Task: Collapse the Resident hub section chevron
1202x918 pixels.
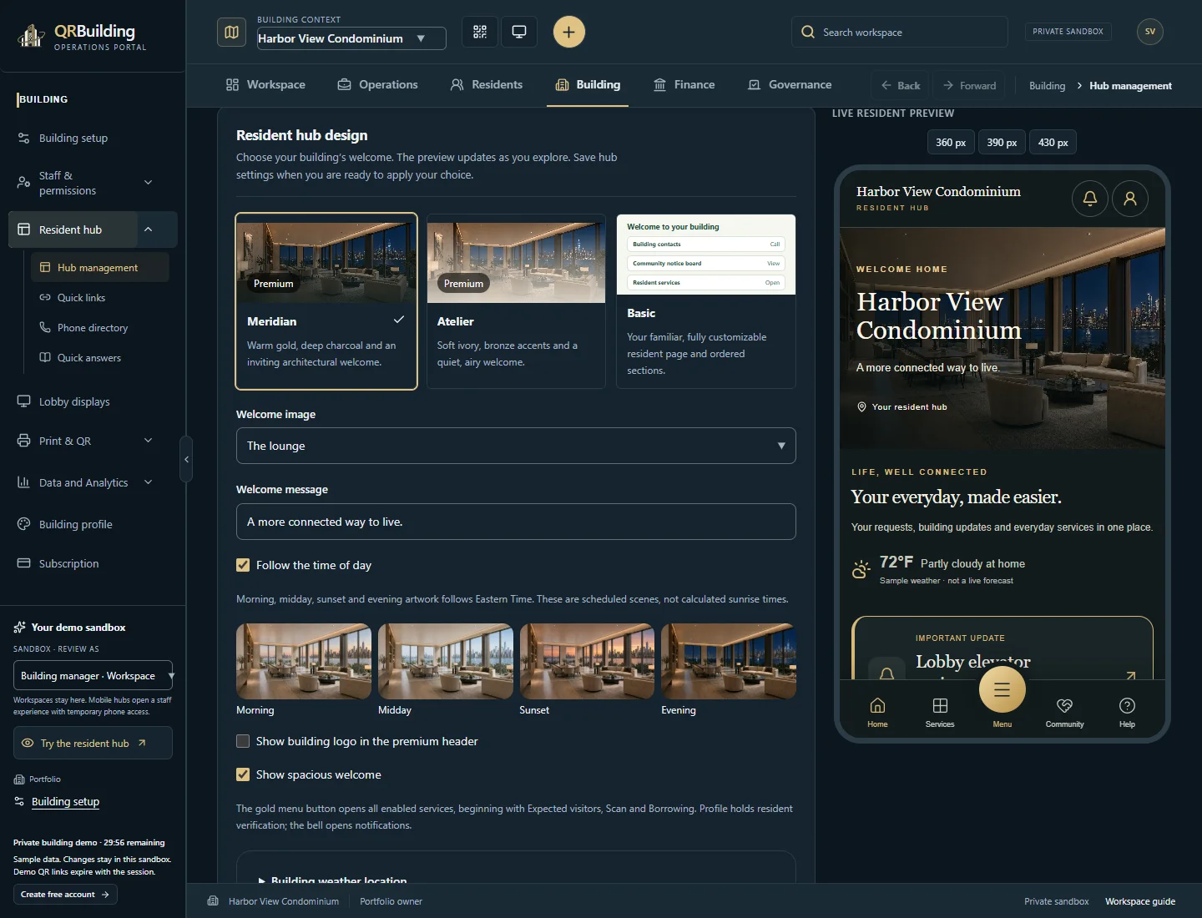Action: pos(148,229)
